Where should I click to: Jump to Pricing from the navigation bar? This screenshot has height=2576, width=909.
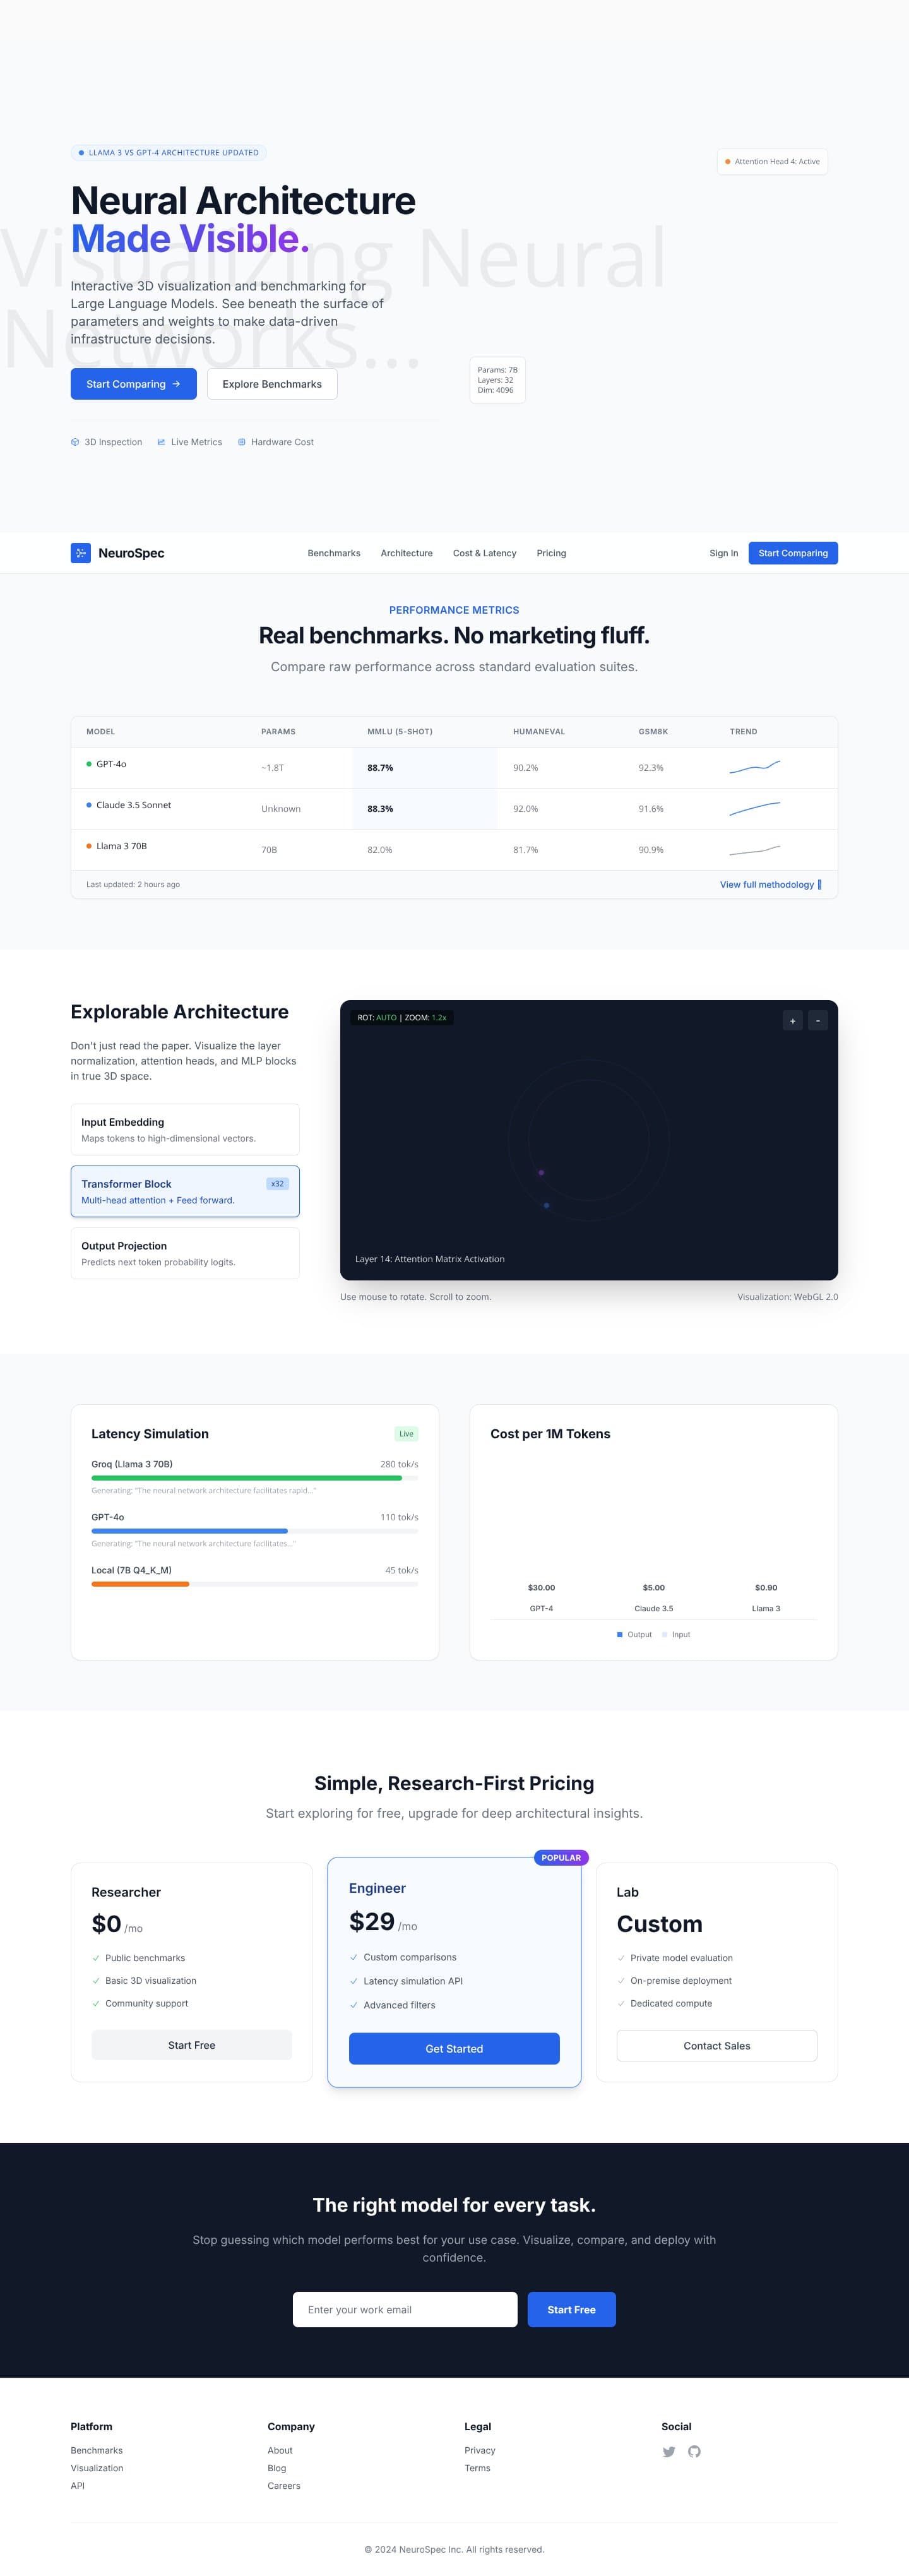[x=551, y=553]
